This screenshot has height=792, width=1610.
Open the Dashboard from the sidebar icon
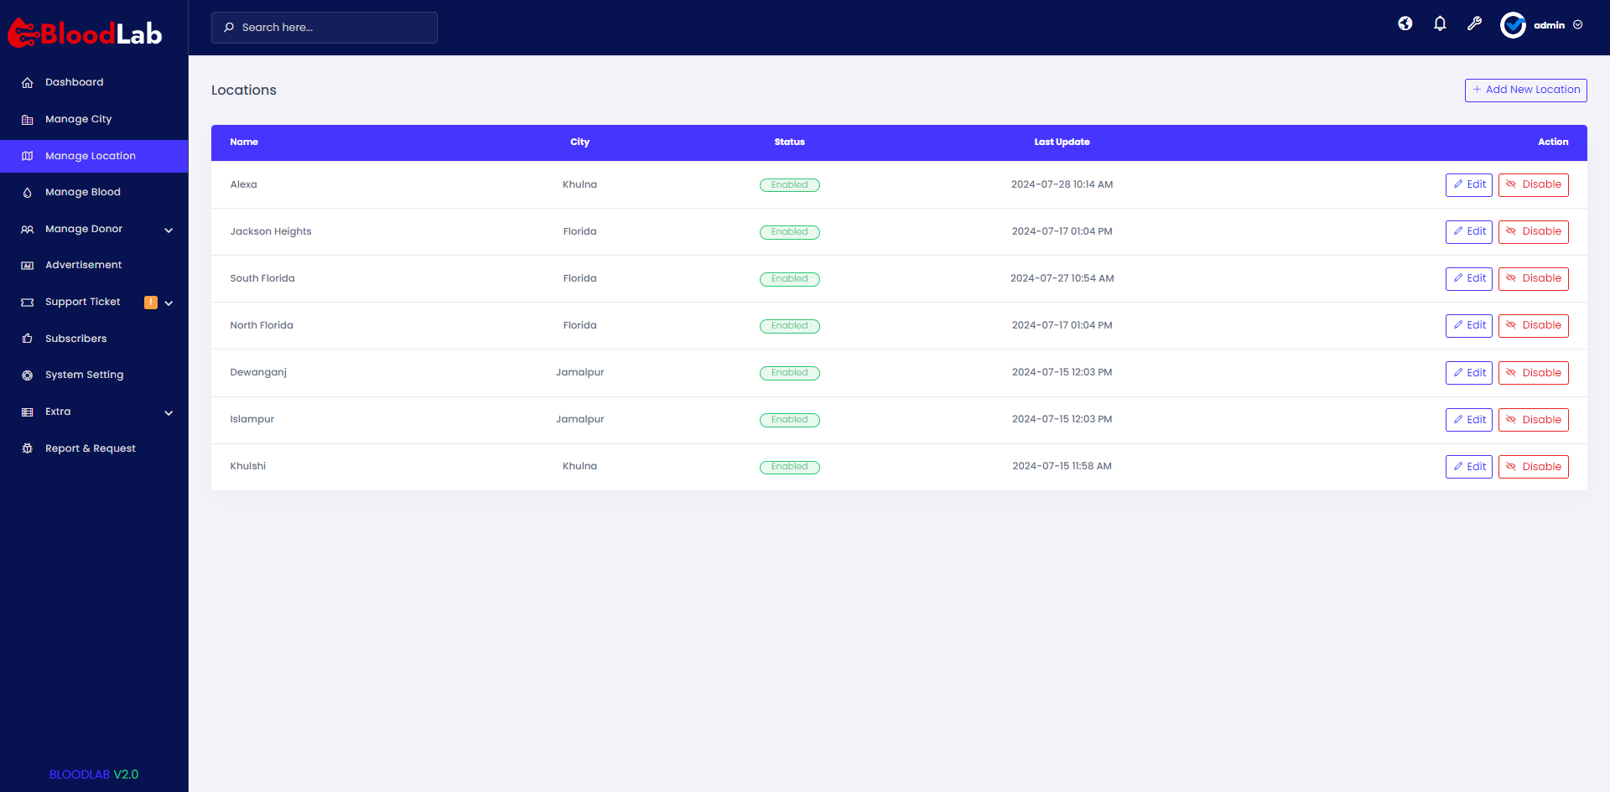coord(27,81)
